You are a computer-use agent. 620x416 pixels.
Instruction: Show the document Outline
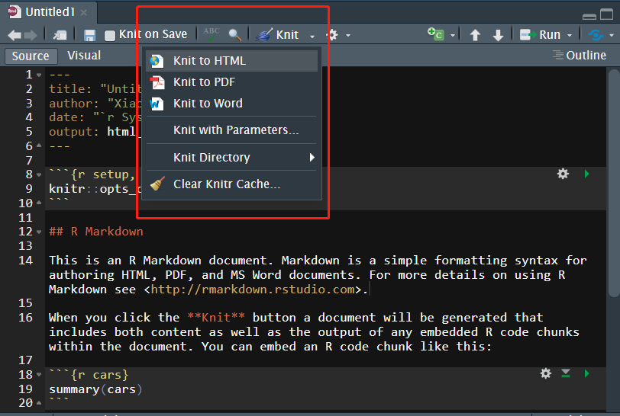(580, 56)
